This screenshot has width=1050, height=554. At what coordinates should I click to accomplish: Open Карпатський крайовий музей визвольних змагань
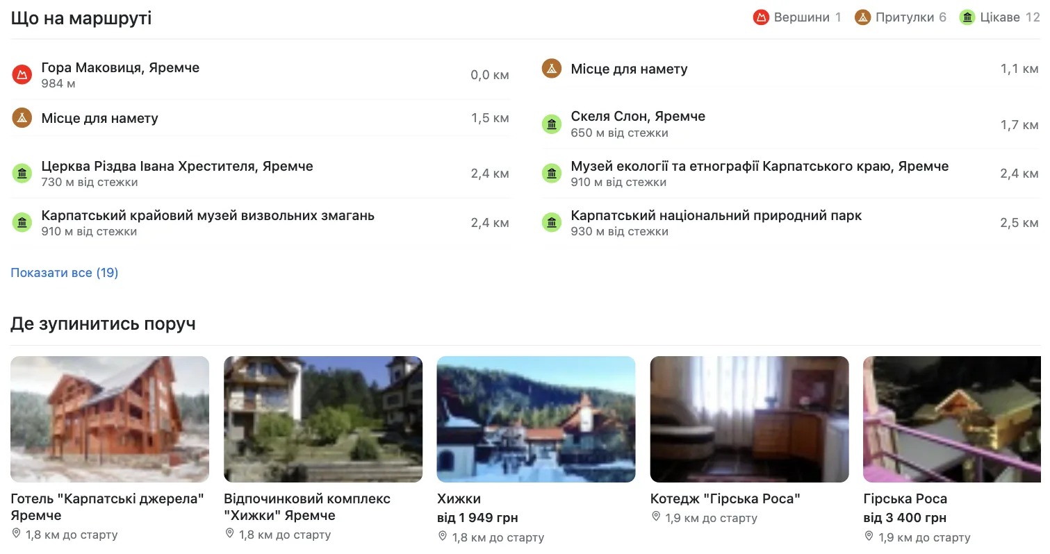click(208, 216)
